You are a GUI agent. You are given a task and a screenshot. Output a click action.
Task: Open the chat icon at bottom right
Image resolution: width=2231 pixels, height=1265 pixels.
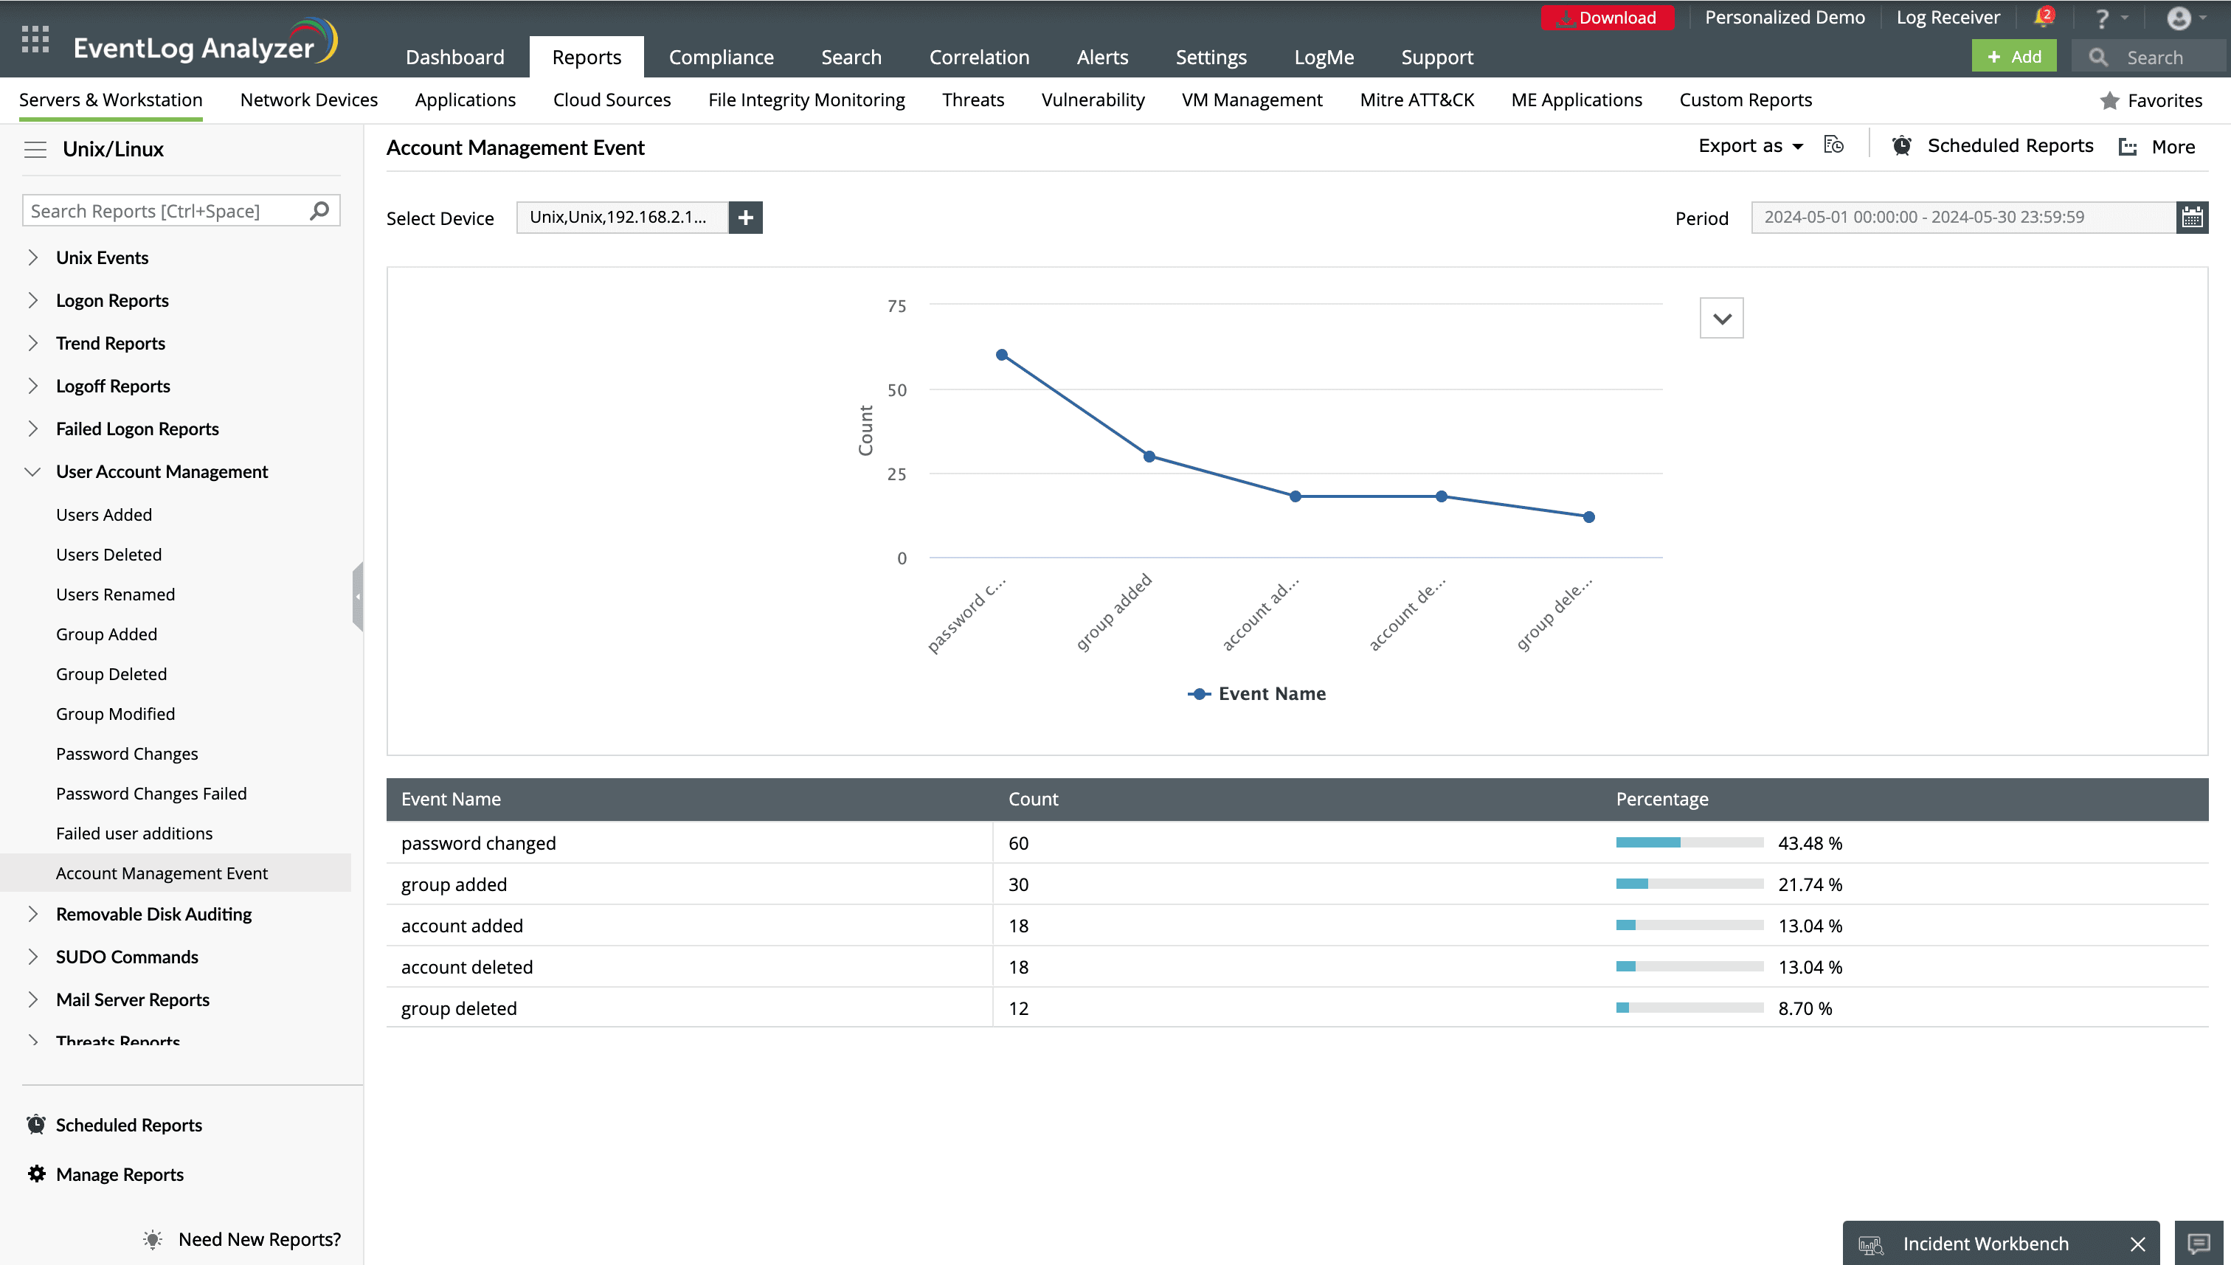[x=2199, y=1244]
